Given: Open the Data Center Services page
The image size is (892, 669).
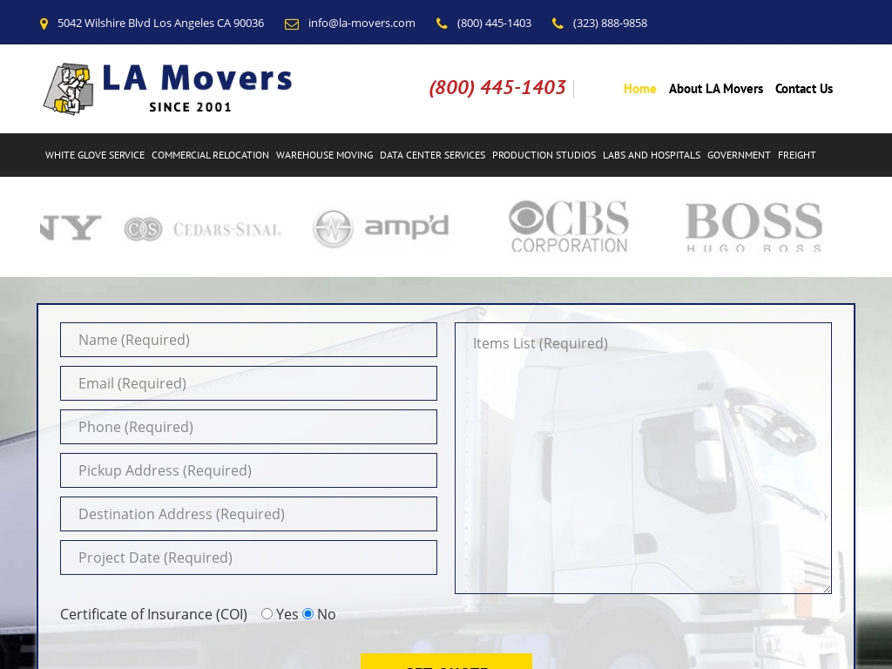Looking at the screenshot, I should (432, 155).
